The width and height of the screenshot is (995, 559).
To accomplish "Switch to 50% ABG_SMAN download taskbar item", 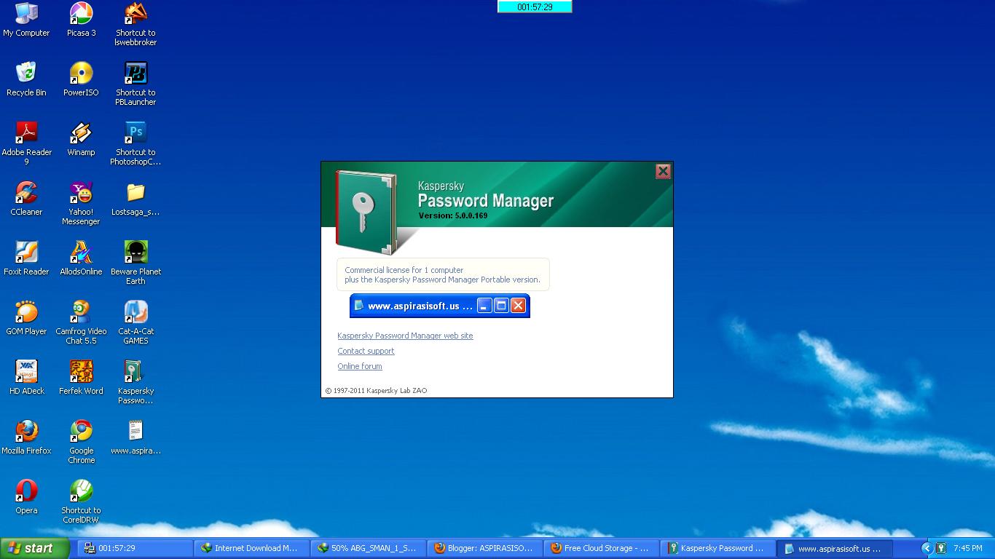I will tap(368, 548).
